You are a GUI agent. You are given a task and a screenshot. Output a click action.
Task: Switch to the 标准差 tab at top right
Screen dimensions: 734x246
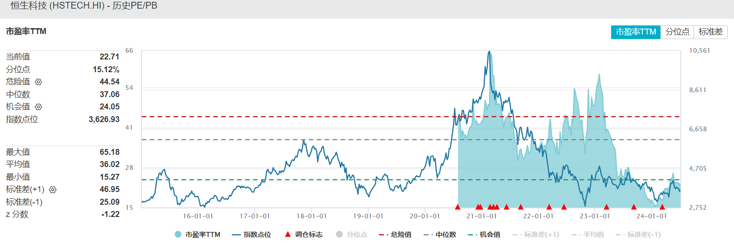click(710, 32)
